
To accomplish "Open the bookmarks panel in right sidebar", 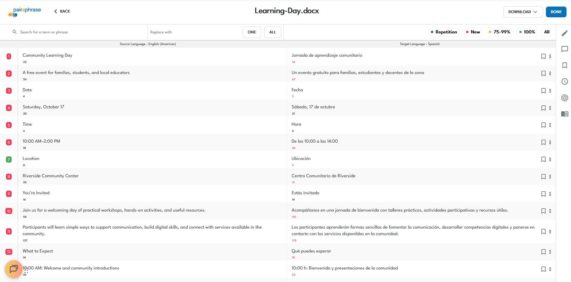I will 564,65.
